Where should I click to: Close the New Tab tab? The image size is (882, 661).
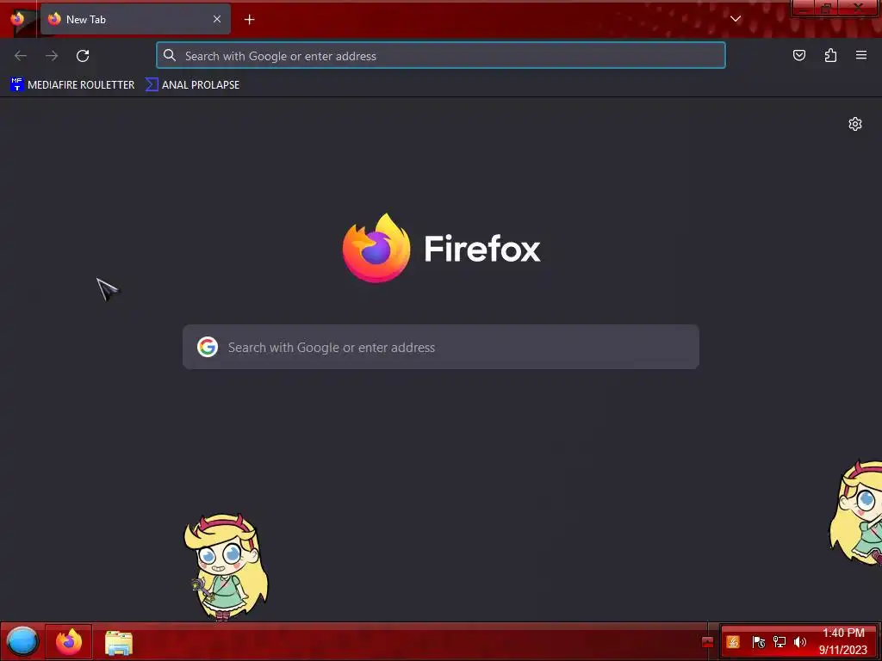(x=216, y=19)
